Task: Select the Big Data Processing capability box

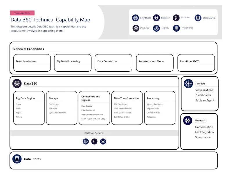Action: coord(73,63)
